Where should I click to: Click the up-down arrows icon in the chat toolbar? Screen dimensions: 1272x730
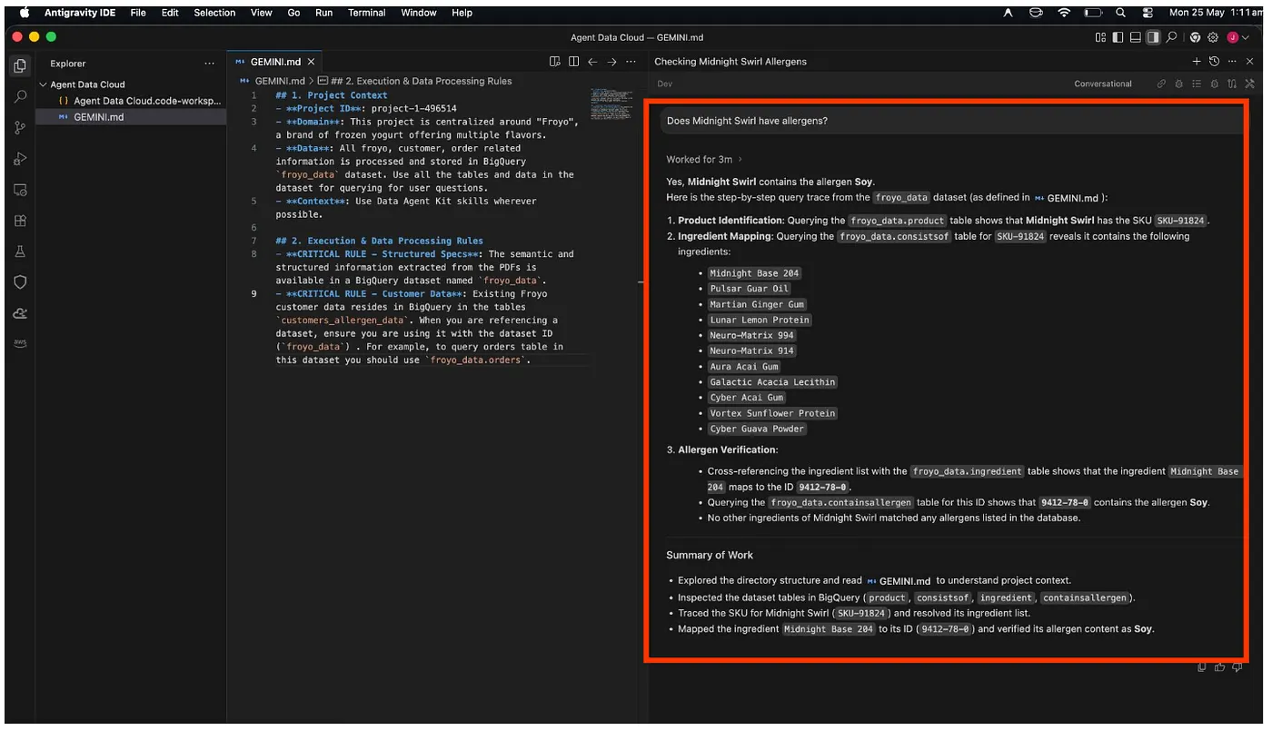1232,84
